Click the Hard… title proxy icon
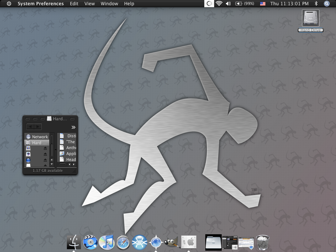This screenshot has height=252, width=336. (49, 119)
